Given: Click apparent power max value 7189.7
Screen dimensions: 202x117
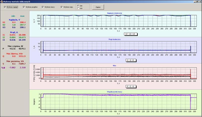Looking at the screenshot, I should coord(22,64).
